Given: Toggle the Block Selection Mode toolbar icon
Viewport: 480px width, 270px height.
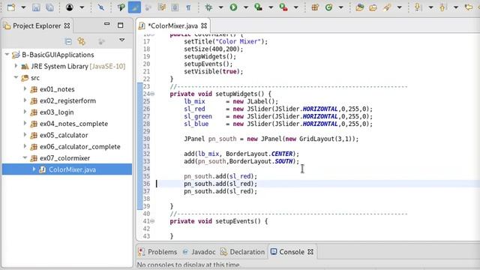Looking at the screenshot, I should [175, 7].
